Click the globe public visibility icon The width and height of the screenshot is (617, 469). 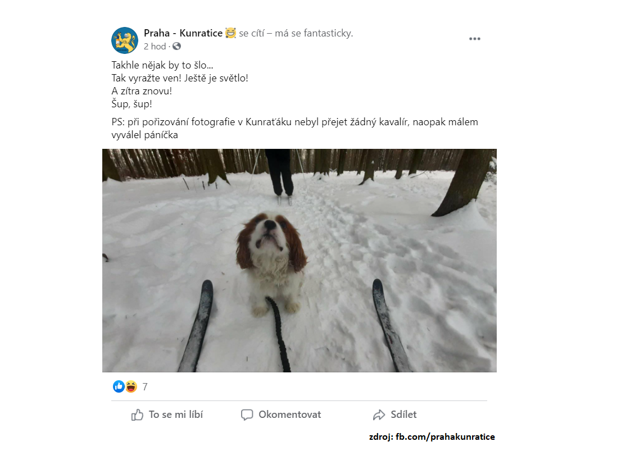click(176, 47)
